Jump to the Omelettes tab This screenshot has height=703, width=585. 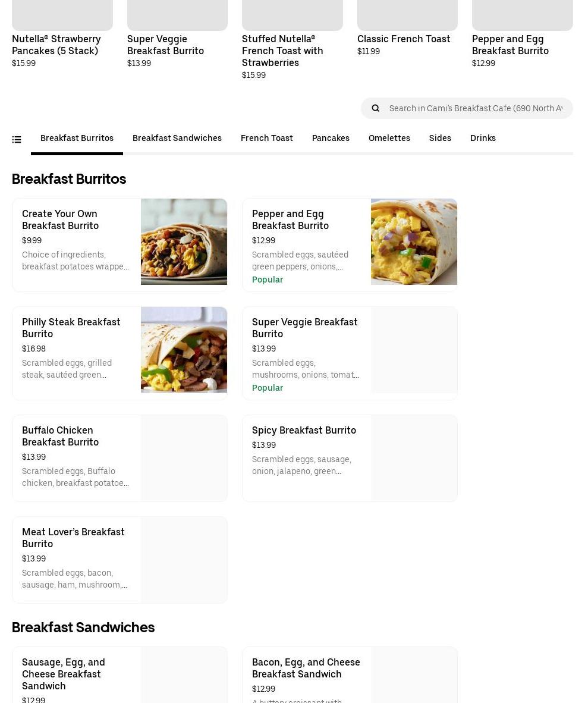point(389,138)
